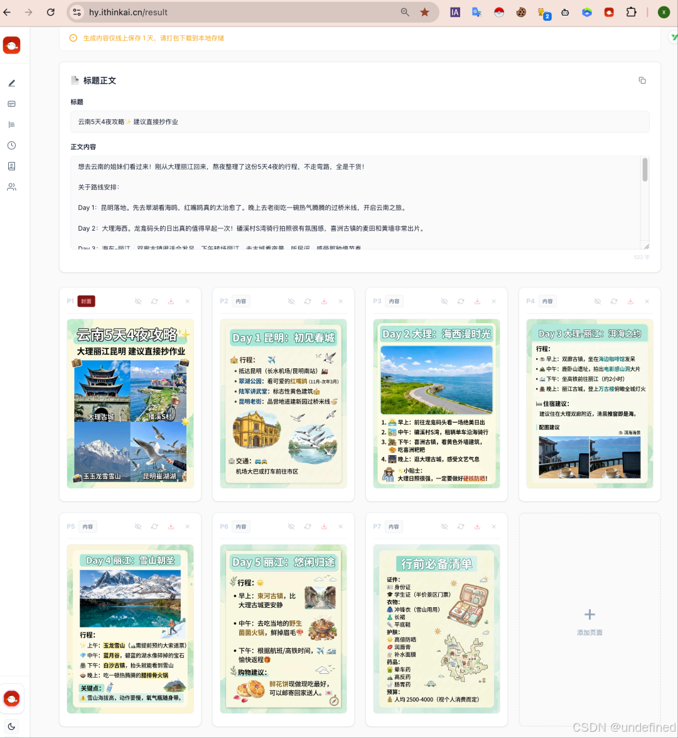
Task: Regenerate page P4 with refresh icon
Action: click(614, 301)
